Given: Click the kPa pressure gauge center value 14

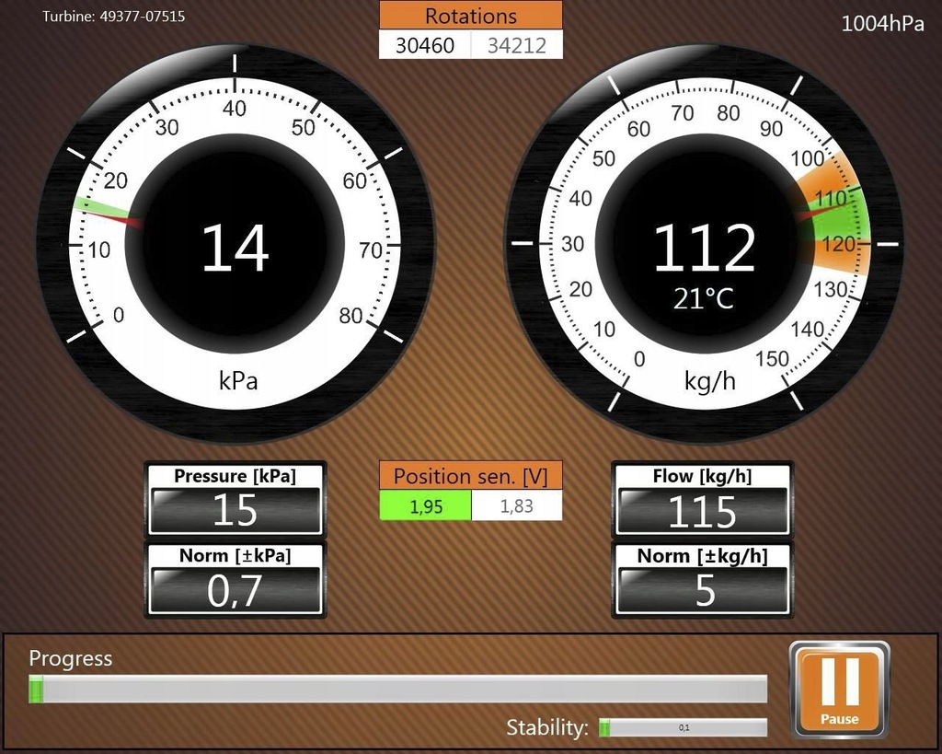Looking at the screenshot, I should 235,247.
